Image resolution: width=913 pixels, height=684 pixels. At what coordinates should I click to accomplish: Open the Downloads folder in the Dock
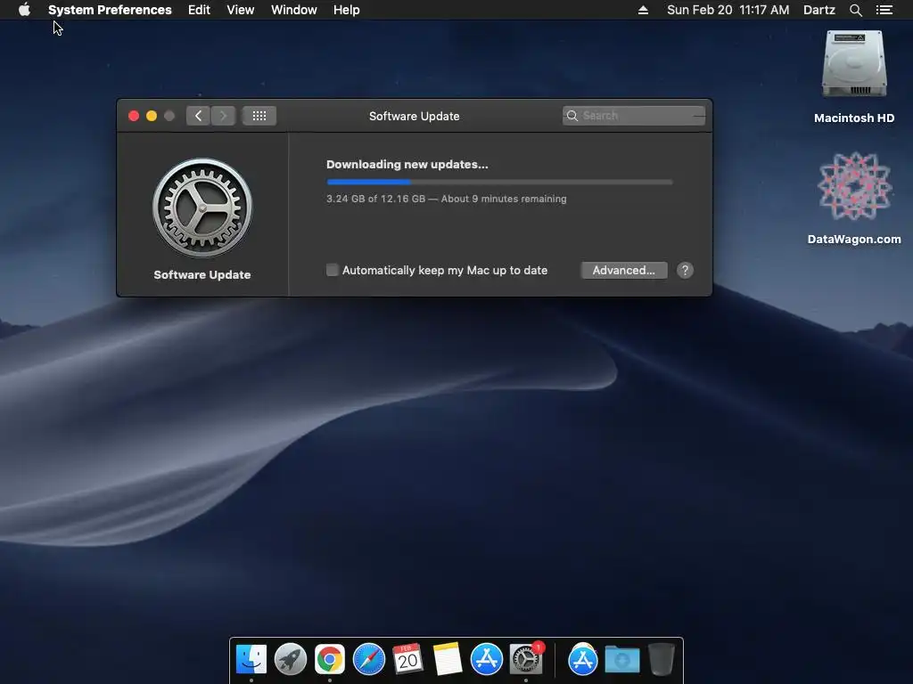coord(621,659)
